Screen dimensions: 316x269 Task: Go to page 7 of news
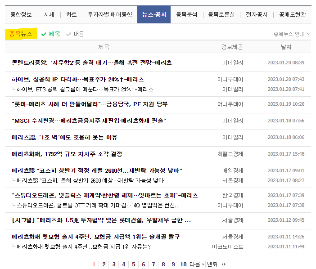coord(153,264)
